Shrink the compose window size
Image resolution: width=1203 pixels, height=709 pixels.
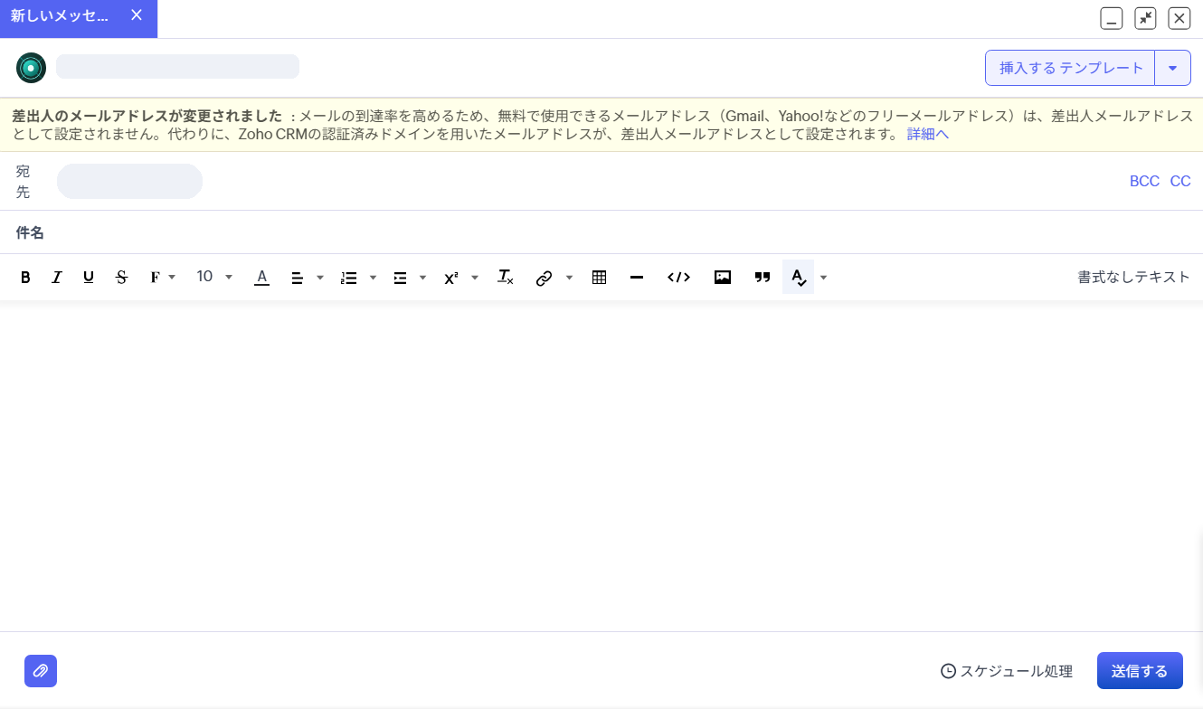coord(1145,18)
